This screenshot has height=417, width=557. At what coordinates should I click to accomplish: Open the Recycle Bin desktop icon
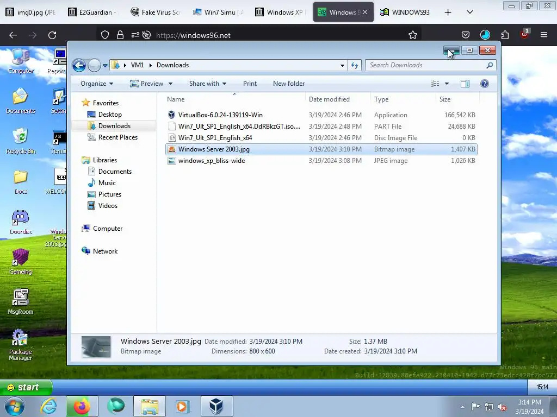(x=21, y=141)
